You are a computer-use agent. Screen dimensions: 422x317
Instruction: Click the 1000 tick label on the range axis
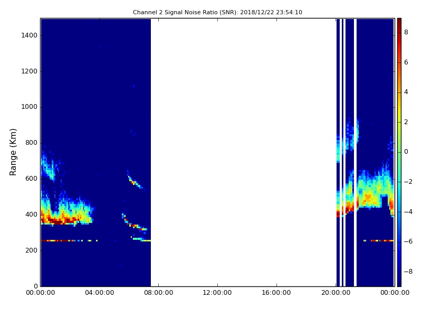coord(30,107)
